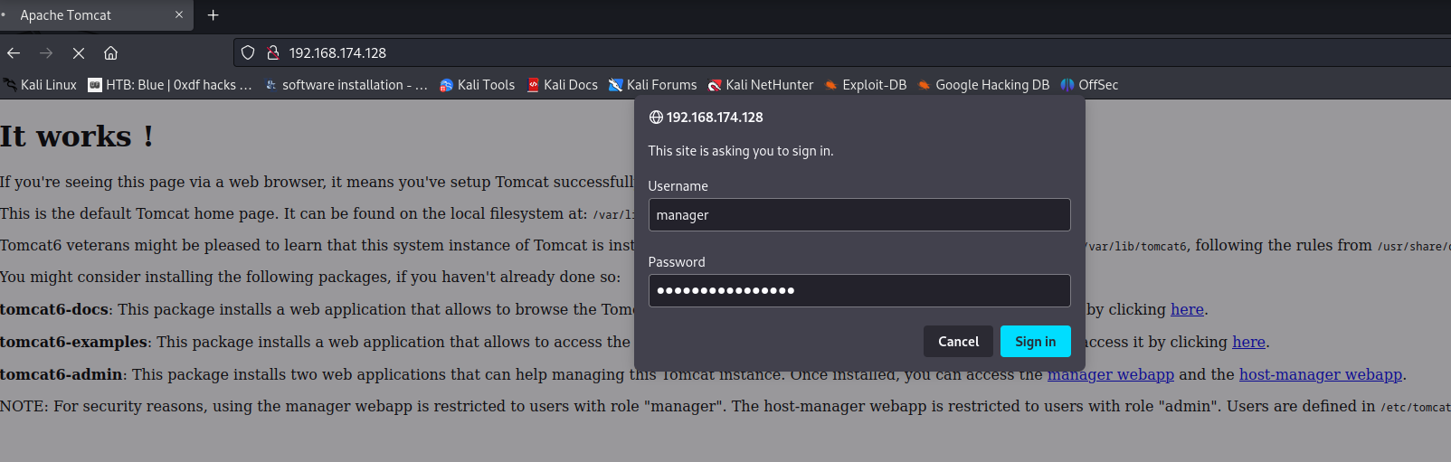Open a new tab with plus button

tap(213, 15)
